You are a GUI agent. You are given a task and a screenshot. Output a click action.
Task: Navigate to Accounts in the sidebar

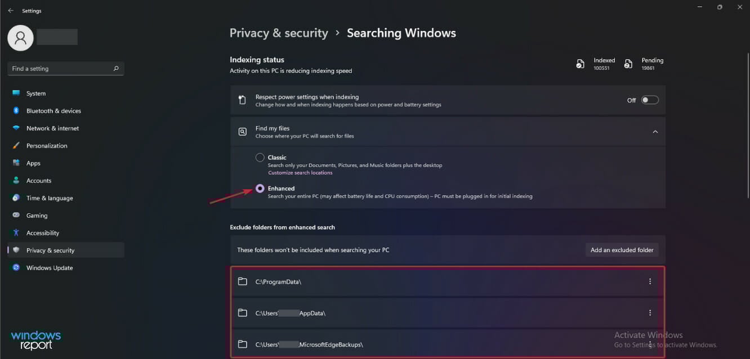39,180
